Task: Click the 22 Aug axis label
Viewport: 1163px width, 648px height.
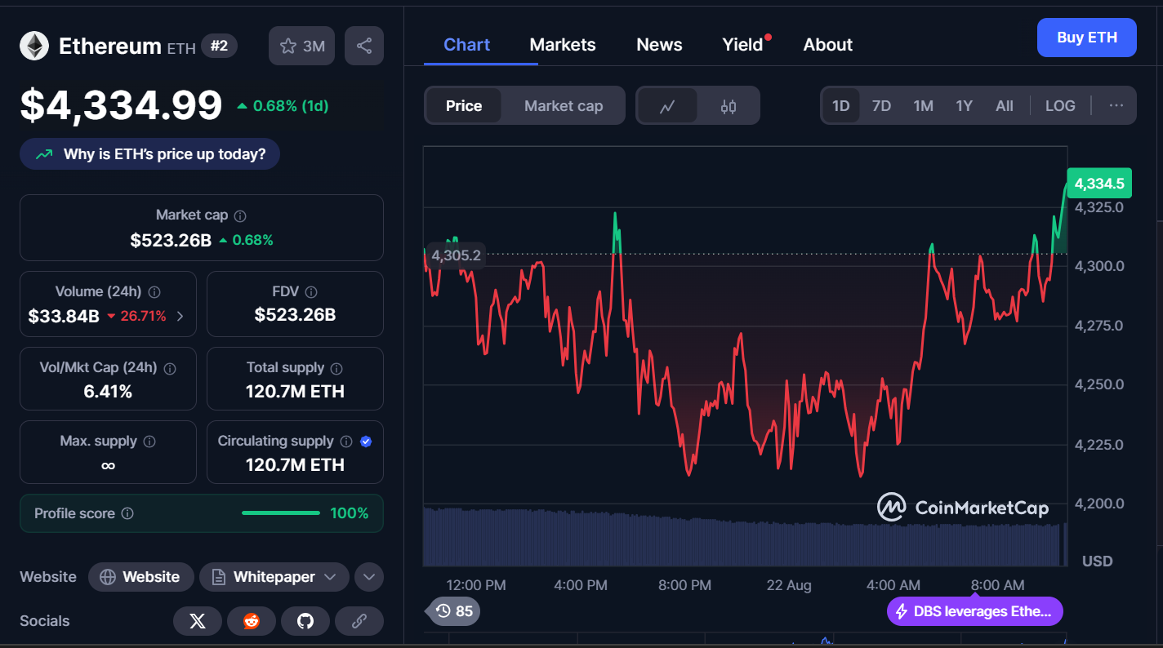Action: point(789,585)
